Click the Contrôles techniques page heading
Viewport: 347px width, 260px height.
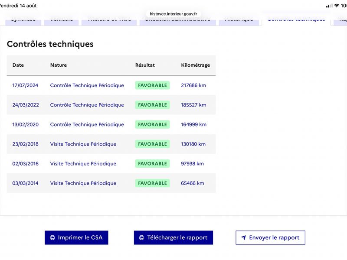point(50,44)
